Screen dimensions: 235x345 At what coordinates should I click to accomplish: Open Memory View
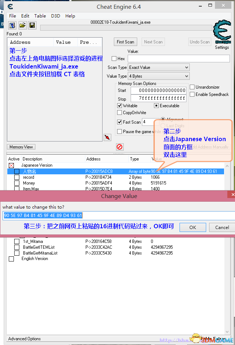coord(21,147)
